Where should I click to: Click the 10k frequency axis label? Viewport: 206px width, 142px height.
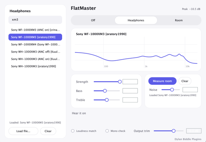click(x=187, y=66)
